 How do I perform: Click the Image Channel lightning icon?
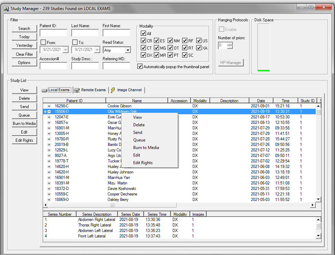point(113,90)
